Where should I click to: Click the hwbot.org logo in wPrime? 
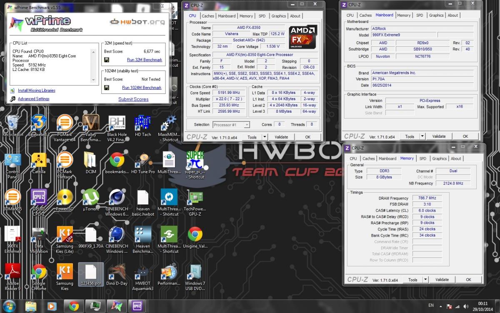coord(136,22)
